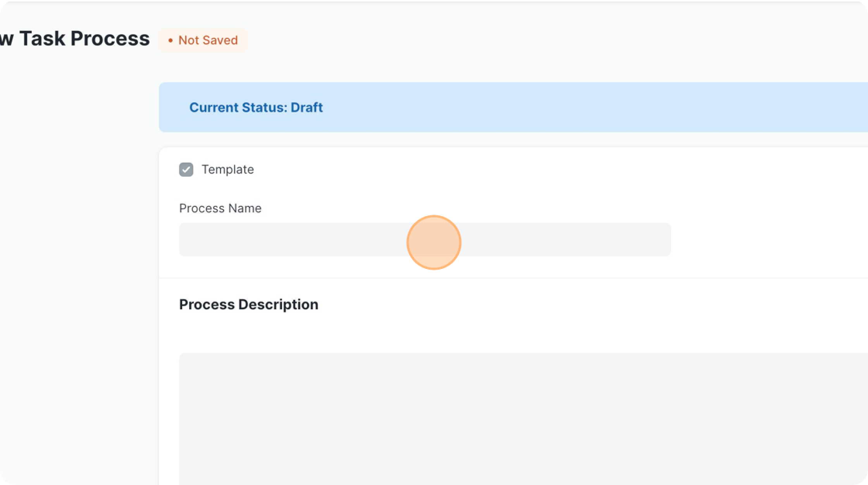Click the orange dot in Not Saved badge
868x485 pixels.
point(170,41)
